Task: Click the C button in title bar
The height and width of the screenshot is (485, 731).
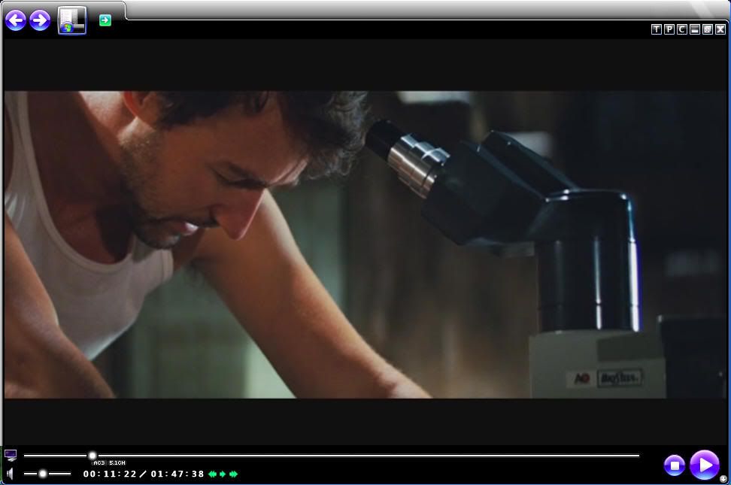Action: 681,29
